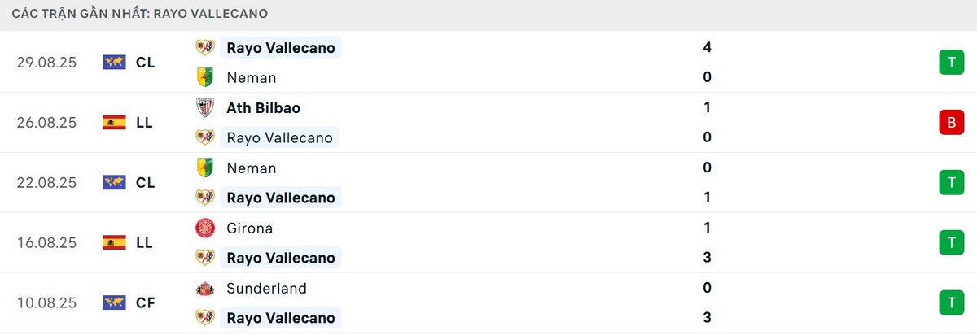Click Neman's crest in the 22.08.25 match
Viewport: 977px width, 335px height.
click(204, 167)
